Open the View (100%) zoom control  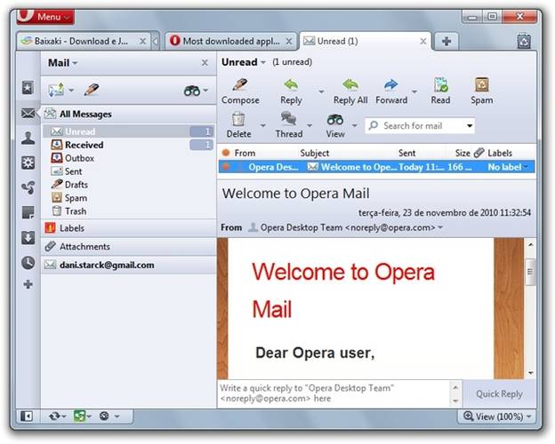(497, 416)
